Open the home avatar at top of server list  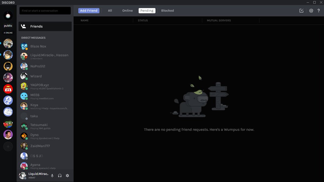[x=8, y=15]
